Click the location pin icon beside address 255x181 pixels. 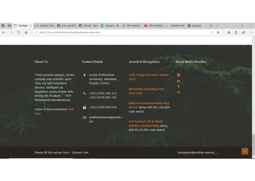point(84,75)
